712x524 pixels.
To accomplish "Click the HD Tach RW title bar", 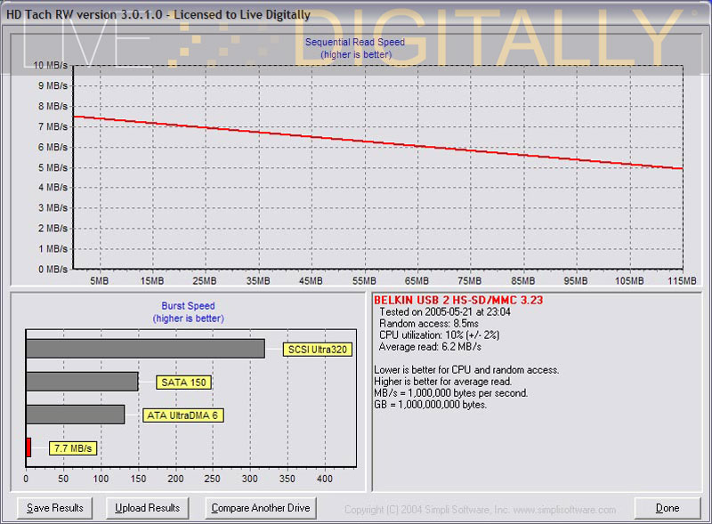I will tap(160, 14).
